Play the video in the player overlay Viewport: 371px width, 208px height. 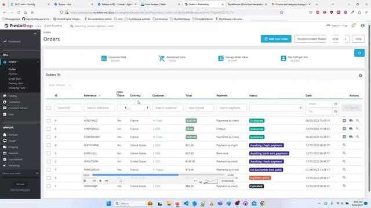pos(85,181)
